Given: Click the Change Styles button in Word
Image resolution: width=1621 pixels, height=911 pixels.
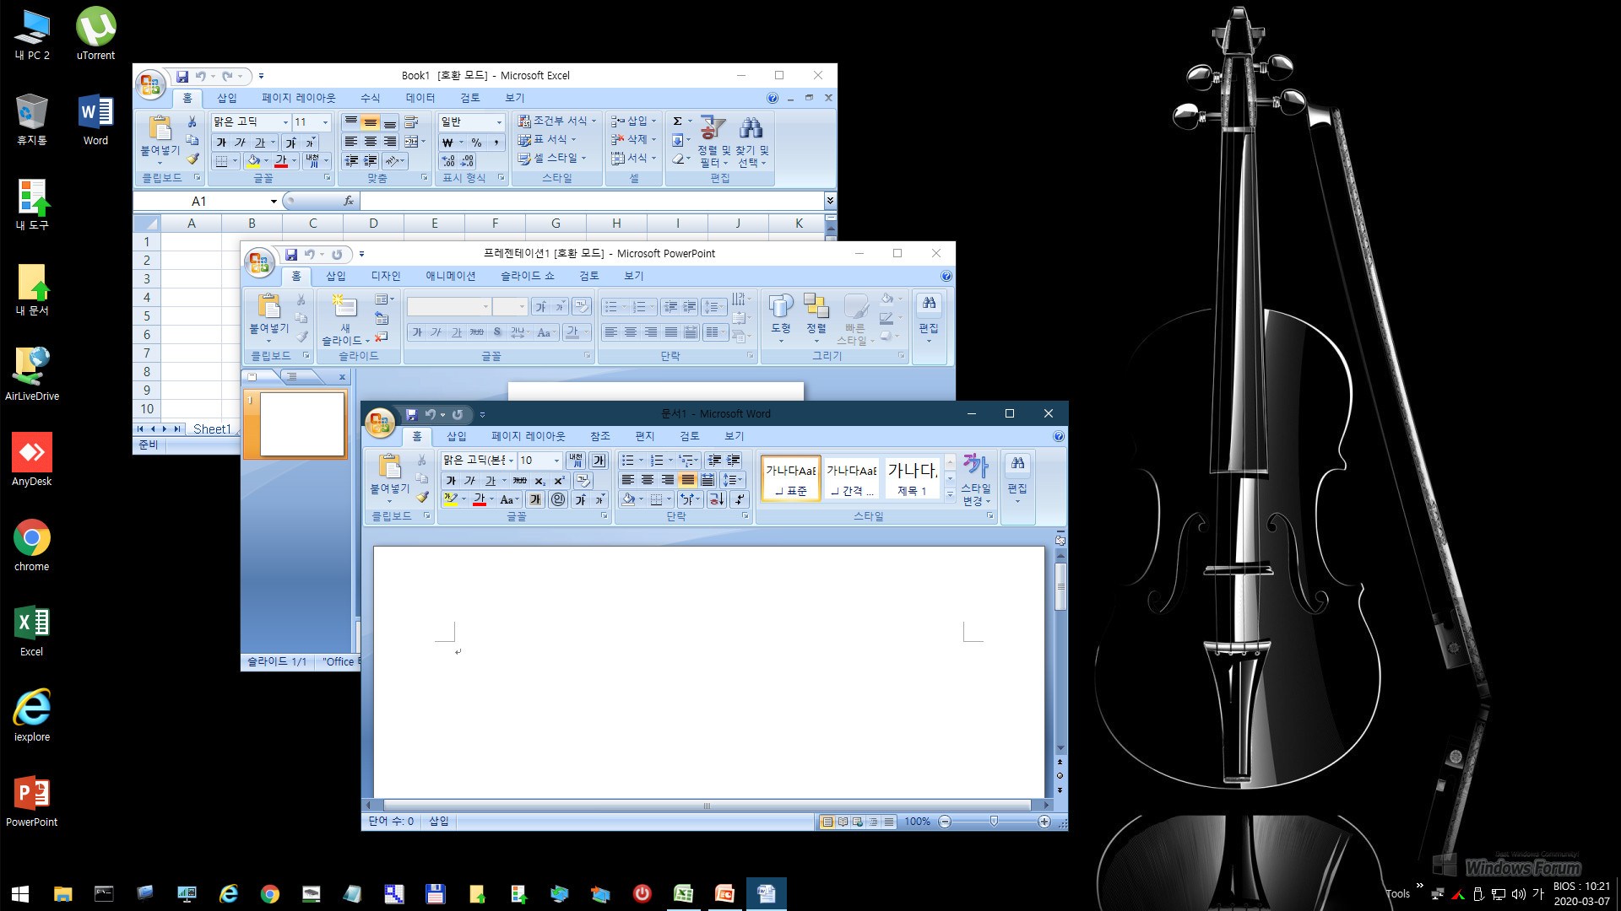Looking at the screenshot, I should pos(975,479).
